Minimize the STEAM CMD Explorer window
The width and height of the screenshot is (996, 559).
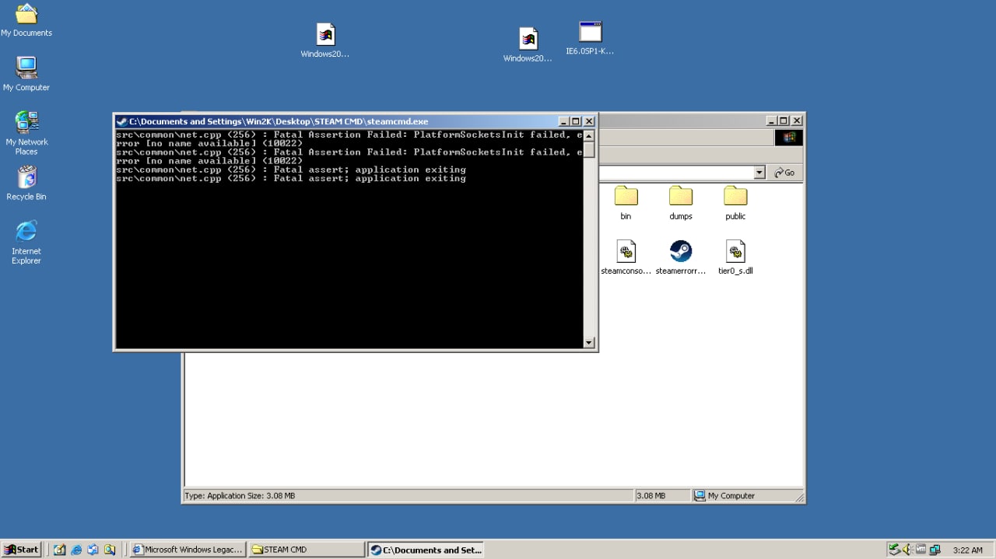(771, 121)
